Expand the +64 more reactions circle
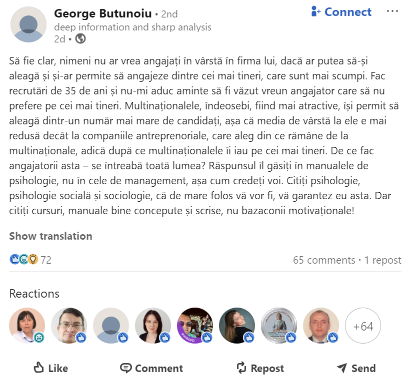 click(363, 326)
